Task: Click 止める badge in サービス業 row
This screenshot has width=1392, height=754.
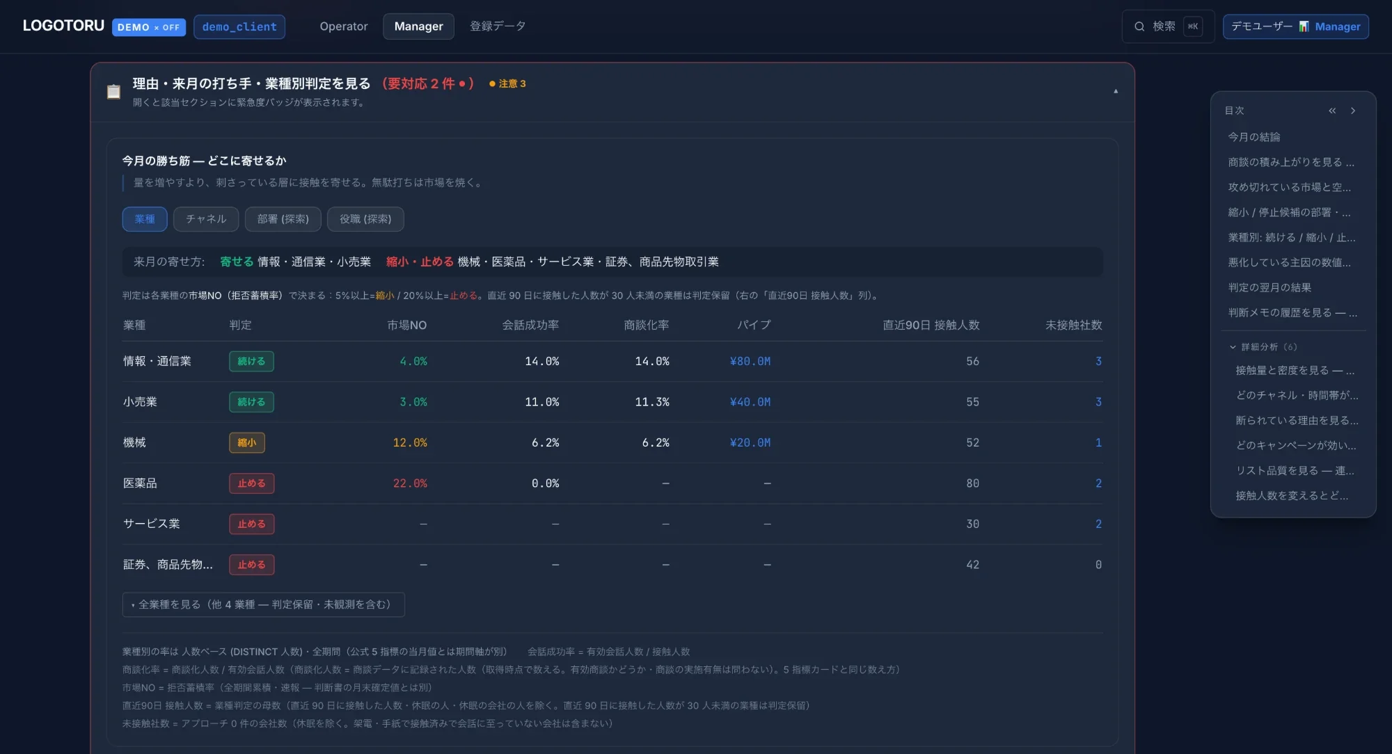Action: 251,524
